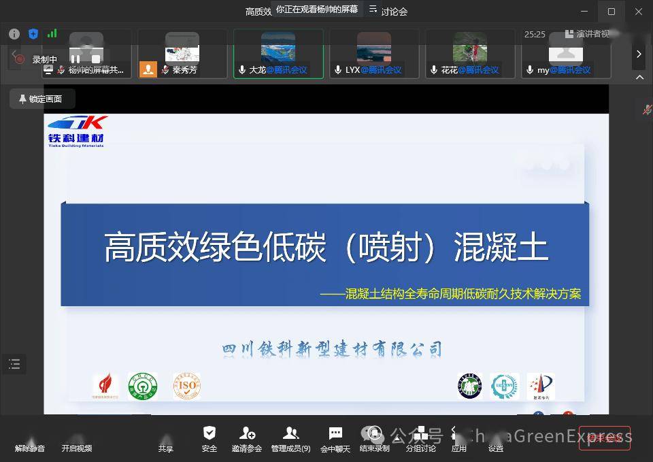Image resolution: width=653 pixels, height=462 pixels.
Task: Close the meeting window
Action: (639, 12)
